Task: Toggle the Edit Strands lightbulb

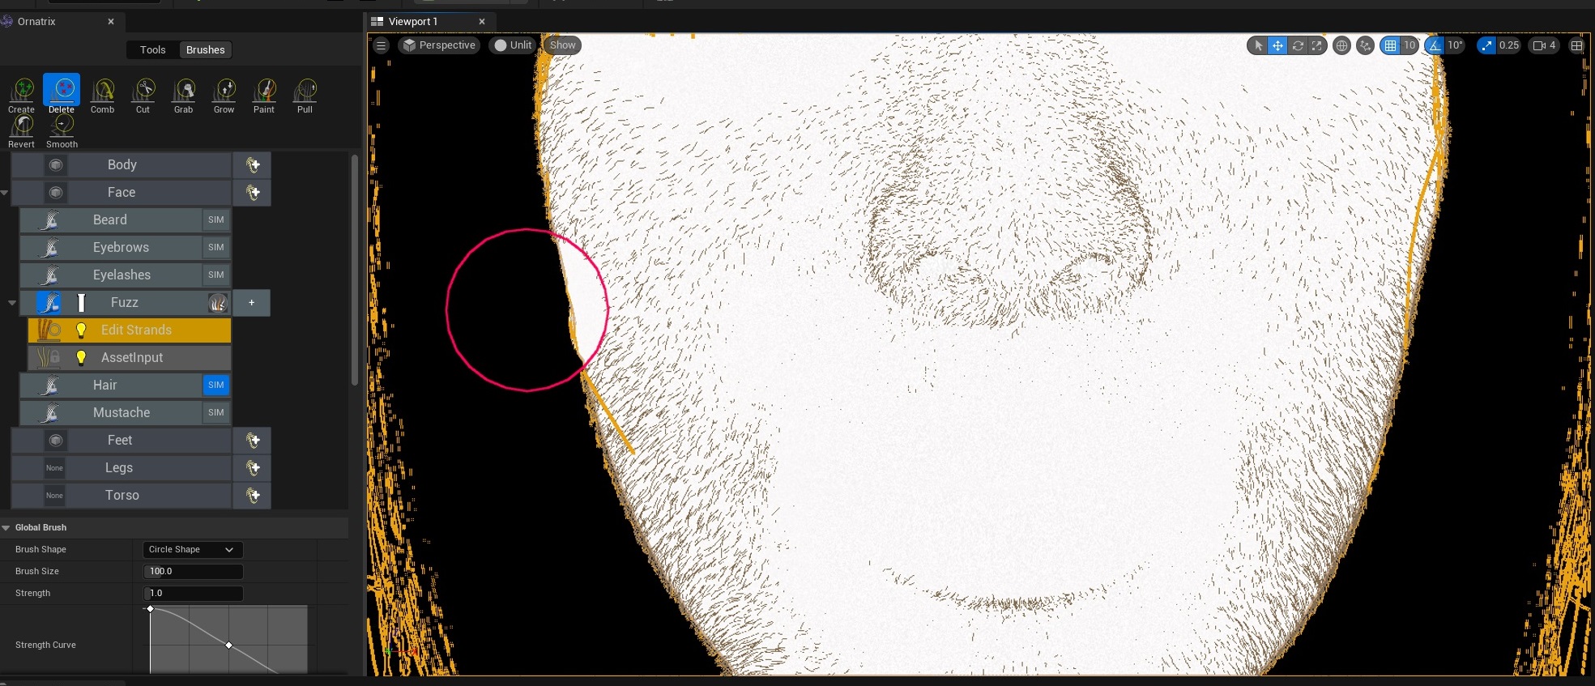Action: coord(81,330)
